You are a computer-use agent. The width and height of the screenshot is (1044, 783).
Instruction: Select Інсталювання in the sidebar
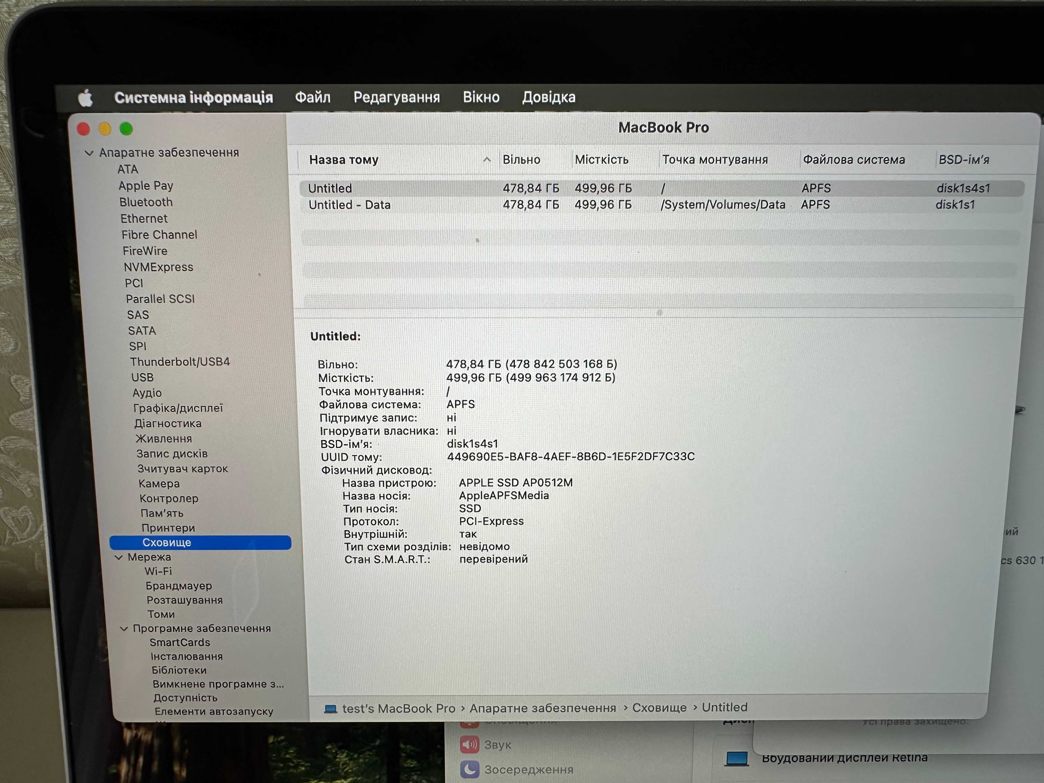[x=186, y=656]
